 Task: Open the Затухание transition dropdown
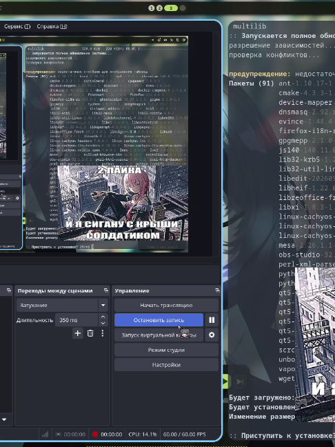(x=62, y=305)
